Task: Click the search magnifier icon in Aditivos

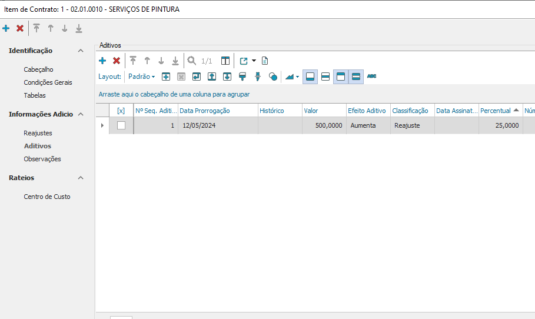Action: point(191,61)
